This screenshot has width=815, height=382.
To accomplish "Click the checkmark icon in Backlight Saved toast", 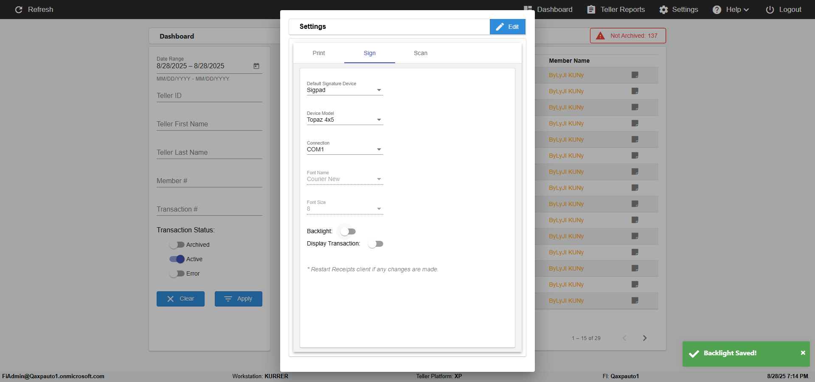I will (694, 354).
